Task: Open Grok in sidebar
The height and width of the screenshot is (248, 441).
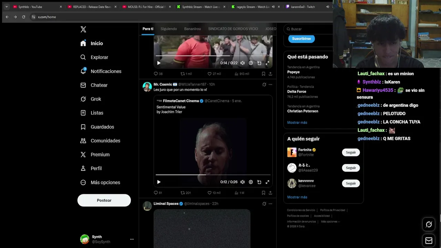Action: coord(91,99)
